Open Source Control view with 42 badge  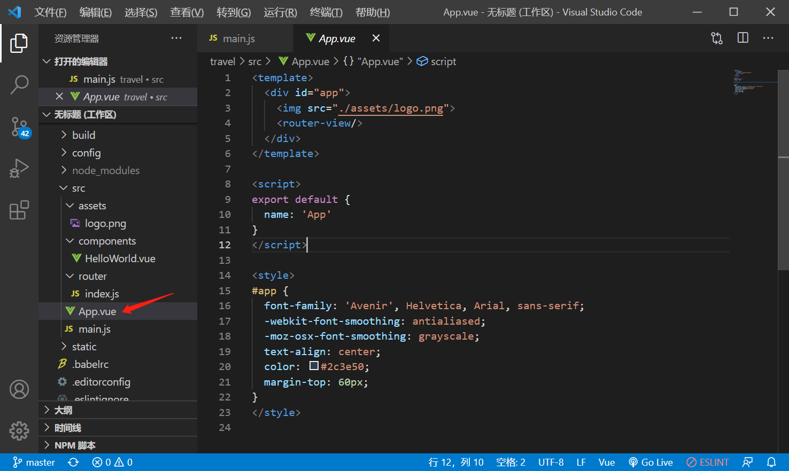click(x=20, y=127)
